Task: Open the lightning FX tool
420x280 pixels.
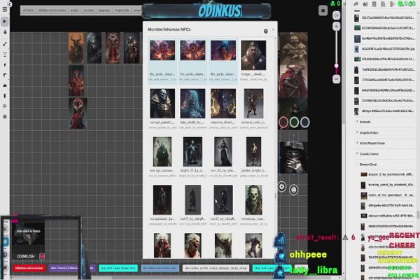Action: pos(5,65)
